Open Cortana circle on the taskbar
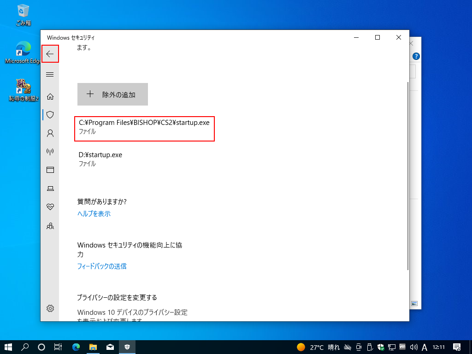 [41, 347]
